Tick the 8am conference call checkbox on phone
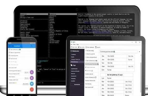 9,49
